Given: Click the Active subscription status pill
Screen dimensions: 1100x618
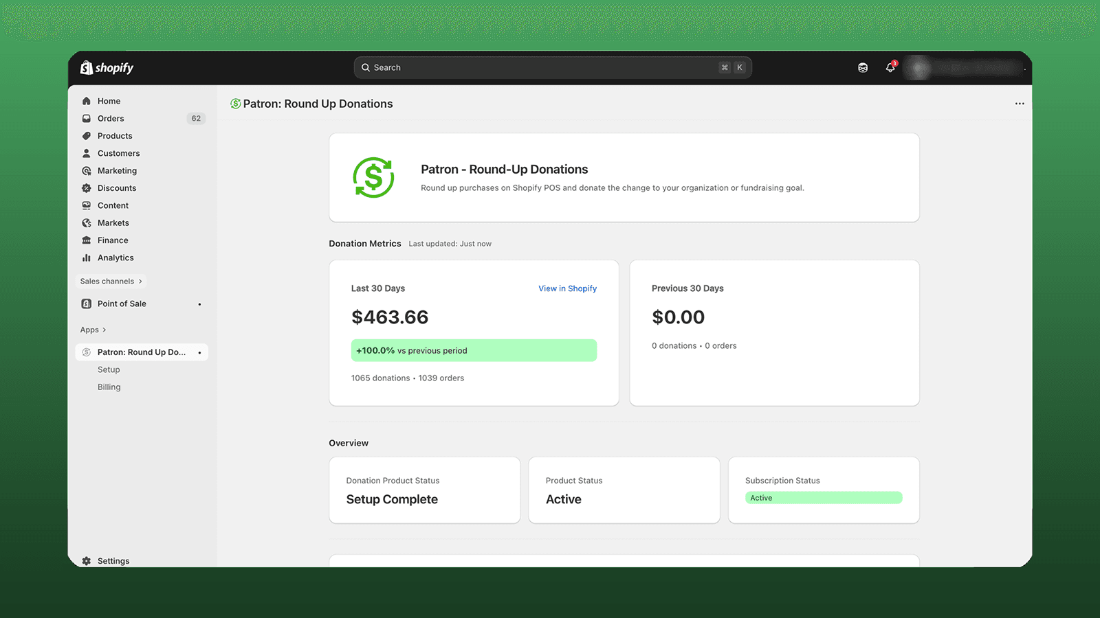Looking at the screenshot, I should point(823,497).
